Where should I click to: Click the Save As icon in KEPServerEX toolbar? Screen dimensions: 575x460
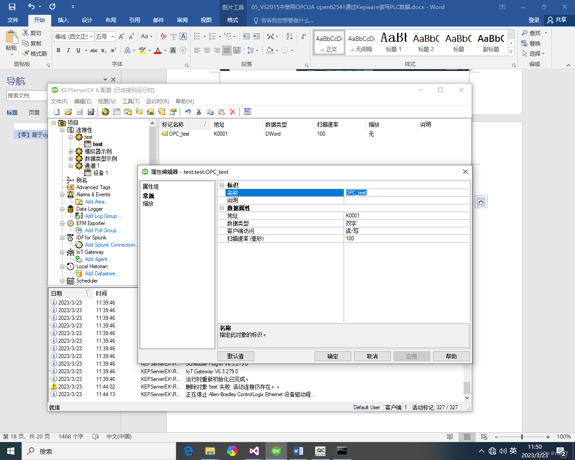(x=91, y=112)
